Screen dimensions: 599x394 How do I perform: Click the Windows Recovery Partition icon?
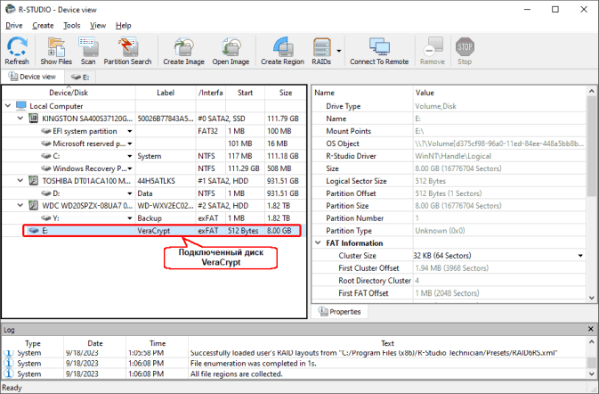(46, 168)
